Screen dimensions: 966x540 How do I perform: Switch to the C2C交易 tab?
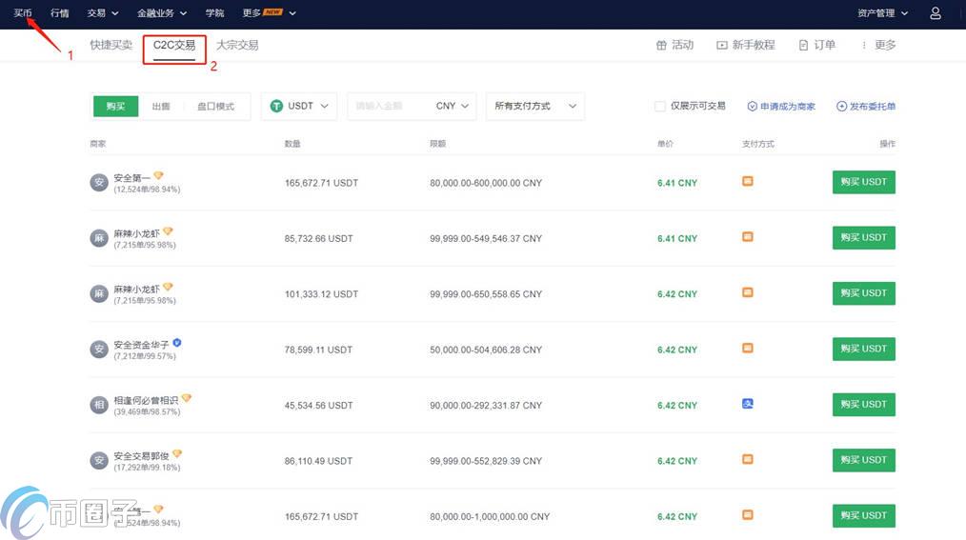[x=174, y=45]
